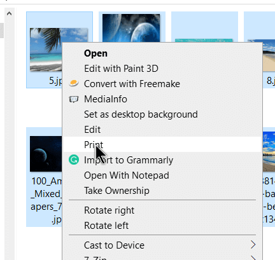Click the scroll up arrow in sidebar
This screenshot has height=260, width=275.
[x=9, y=14]
